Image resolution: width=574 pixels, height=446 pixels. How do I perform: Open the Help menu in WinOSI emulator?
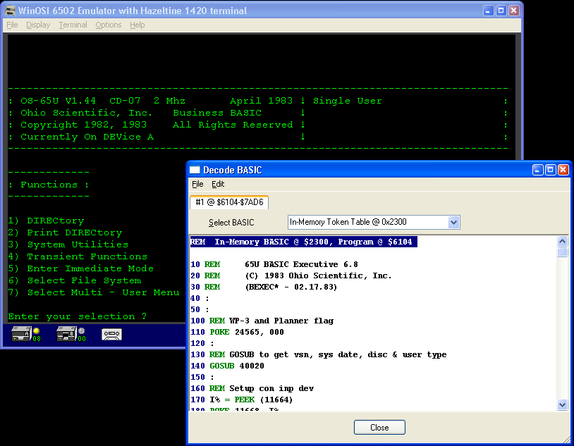138,25
